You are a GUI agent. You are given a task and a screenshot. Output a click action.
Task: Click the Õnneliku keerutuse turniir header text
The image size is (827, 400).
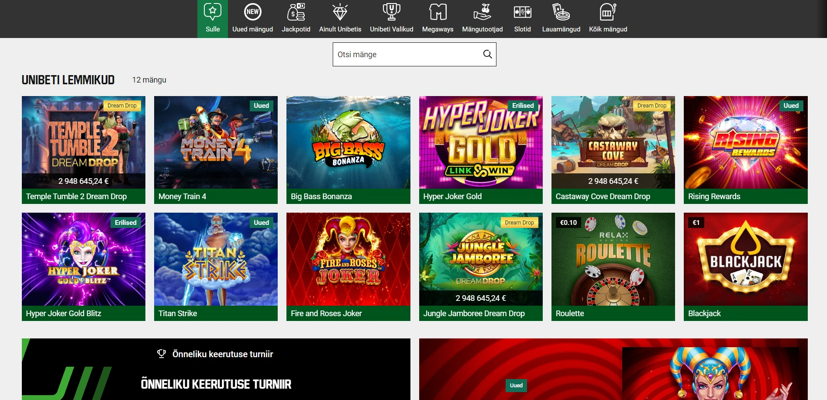223,354
